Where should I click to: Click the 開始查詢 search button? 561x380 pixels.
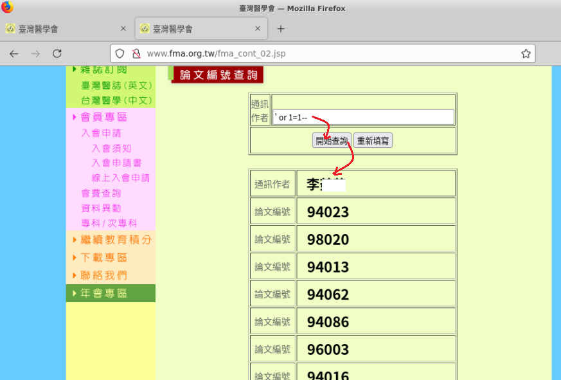tap(332, 140)
